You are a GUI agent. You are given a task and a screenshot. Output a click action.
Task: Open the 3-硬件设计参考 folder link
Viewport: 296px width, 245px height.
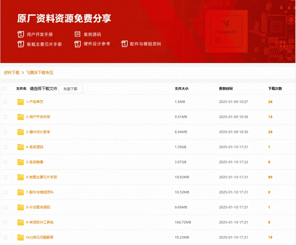click(x=38, y=132)
